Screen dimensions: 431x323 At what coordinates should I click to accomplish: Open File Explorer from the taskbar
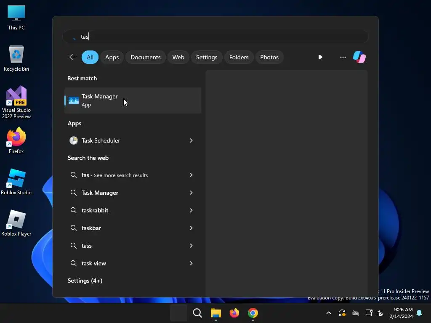[x=216, y=313]
